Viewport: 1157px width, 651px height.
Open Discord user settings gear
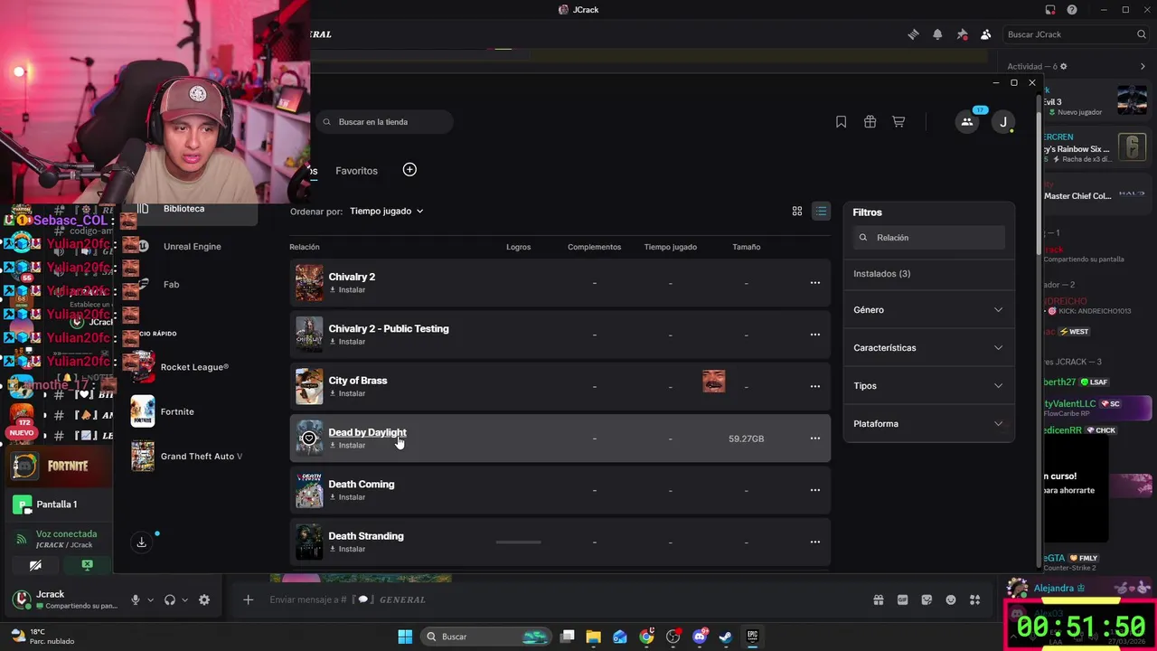click(204, 599)
